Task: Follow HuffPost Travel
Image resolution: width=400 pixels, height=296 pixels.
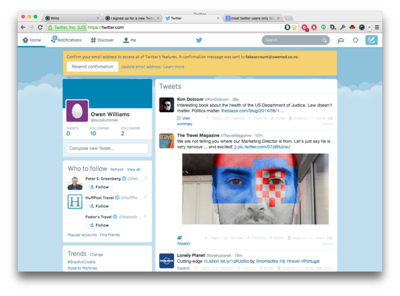Action: point(98,206)
